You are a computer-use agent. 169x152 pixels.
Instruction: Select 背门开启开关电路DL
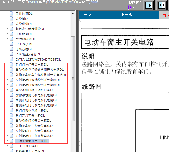click(x=30, y=115)
